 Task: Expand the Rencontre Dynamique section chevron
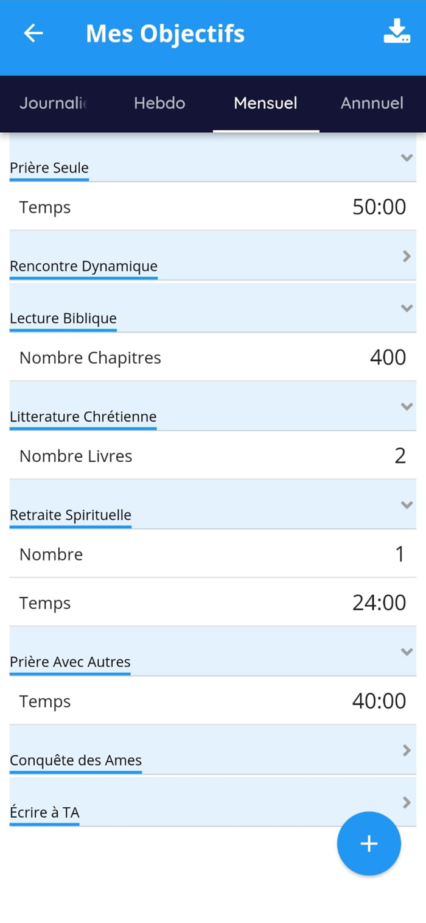(x=407, y=256)
